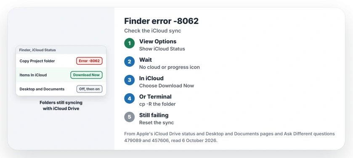
Task: Click the blue number 3 step circle
Action: (x=130, y=80)
